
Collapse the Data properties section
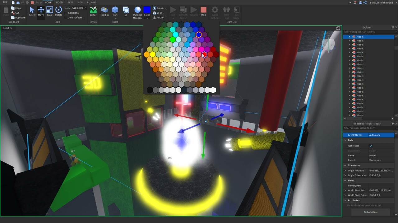click(345, 140)
